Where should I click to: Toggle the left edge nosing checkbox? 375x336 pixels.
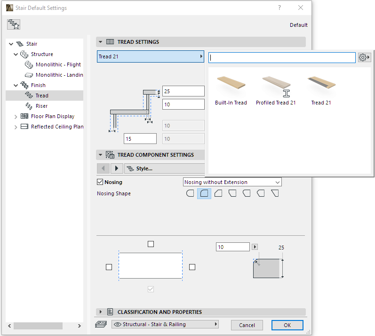click(109, 267)
